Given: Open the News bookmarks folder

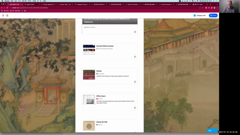Looking at the screenshot, I should 6,11.
